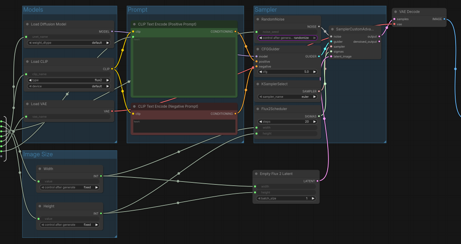This screenshot has height=244, width=461.
Task: Increase the steps value with right arrow
Action: pos(314,122)
